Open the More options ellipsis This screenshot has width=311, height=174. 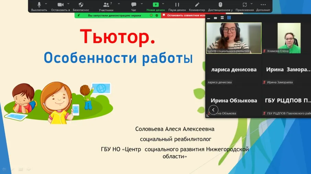[263, 6]
